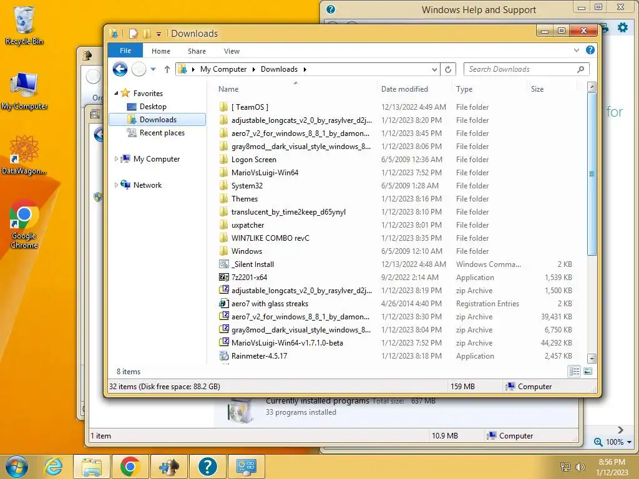Open Help and Support settings gear
This screenshot has height=479, width=639.
click(622, 27)
